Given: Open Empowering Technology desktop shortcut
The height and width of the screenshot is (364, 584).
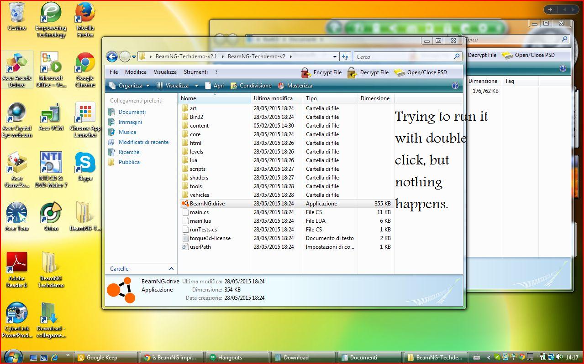Looking at the screenshot, I should click(x=51, y=20).
